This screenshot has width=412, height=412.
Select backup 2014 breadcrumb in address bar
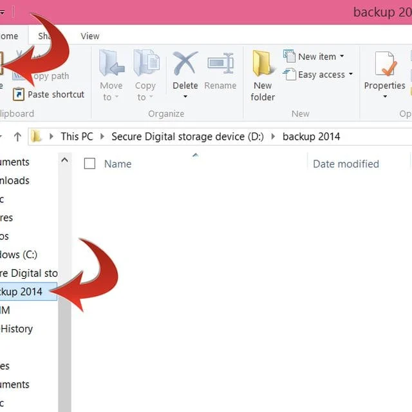coord(312,136)
